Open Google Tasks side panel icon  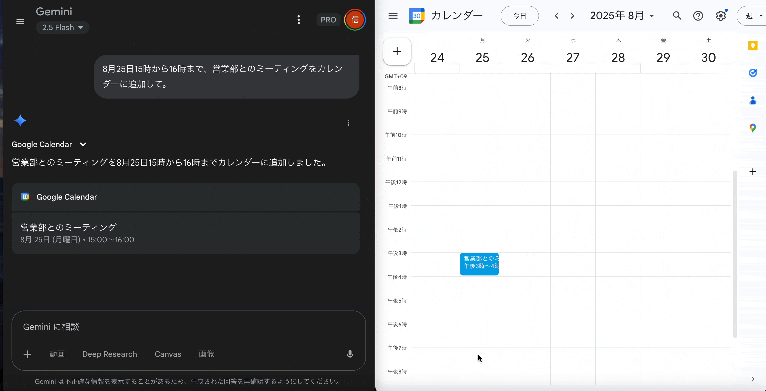click(753, 73)
